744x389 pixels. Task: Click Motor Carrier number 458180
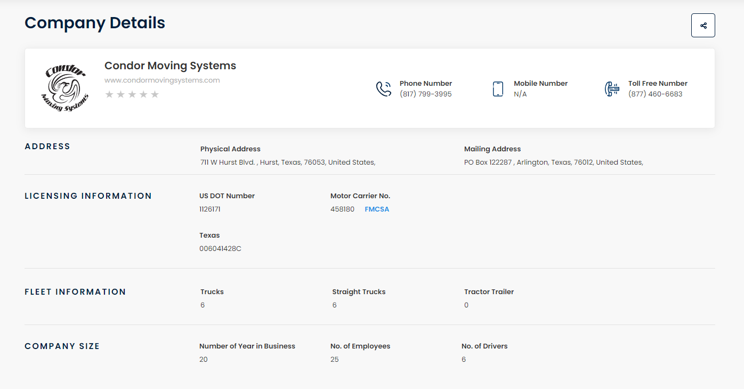click(342, 209)
